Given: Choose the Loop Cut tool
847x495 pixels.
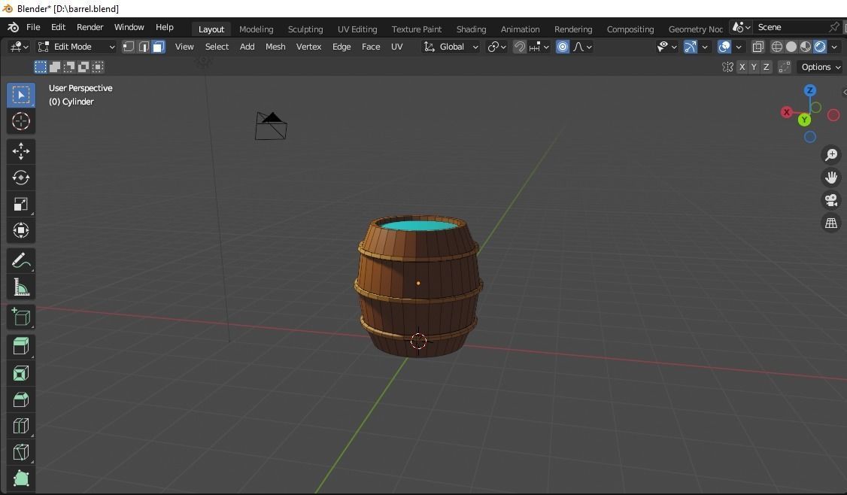Looking at the screenshot, I should [20, 426].
